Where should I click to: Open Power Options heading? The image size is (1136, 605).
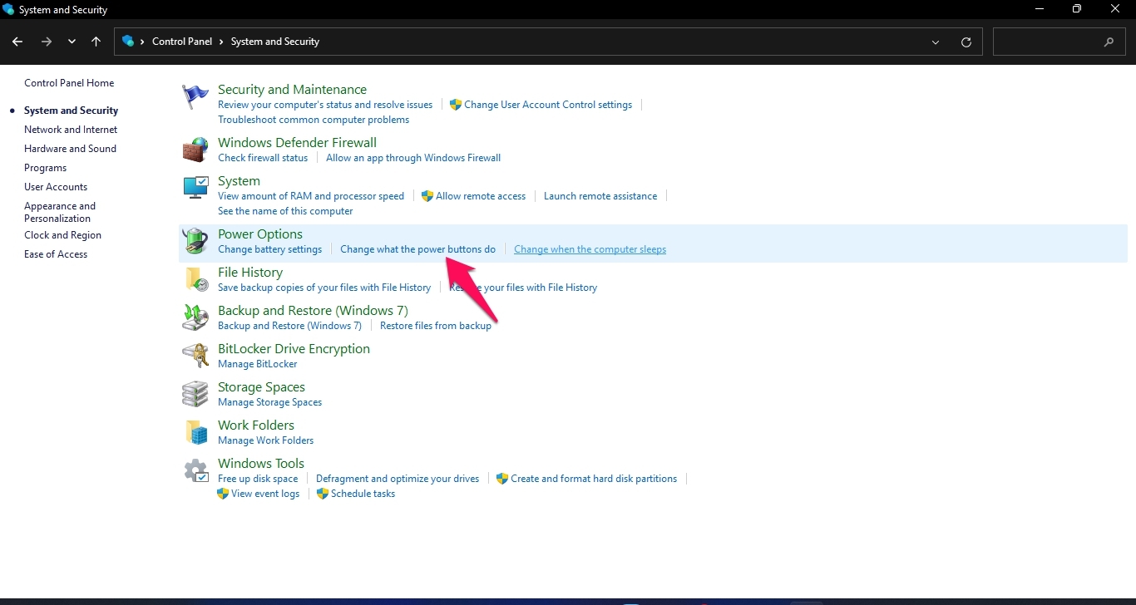(260, 234)
